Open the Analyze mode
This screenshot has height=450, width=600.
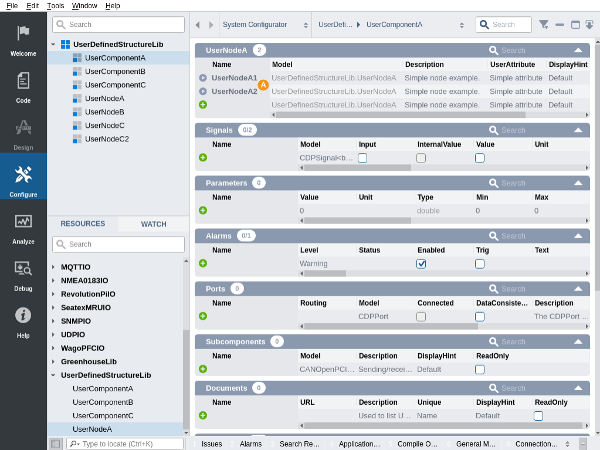coord(23,226)
